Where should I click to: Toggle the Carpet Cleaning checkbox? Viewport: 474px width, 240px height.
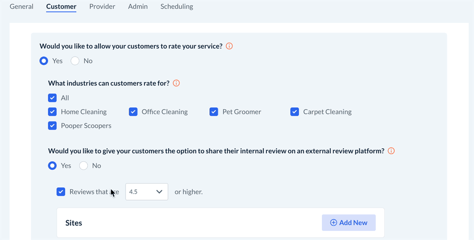pos(295,112)
